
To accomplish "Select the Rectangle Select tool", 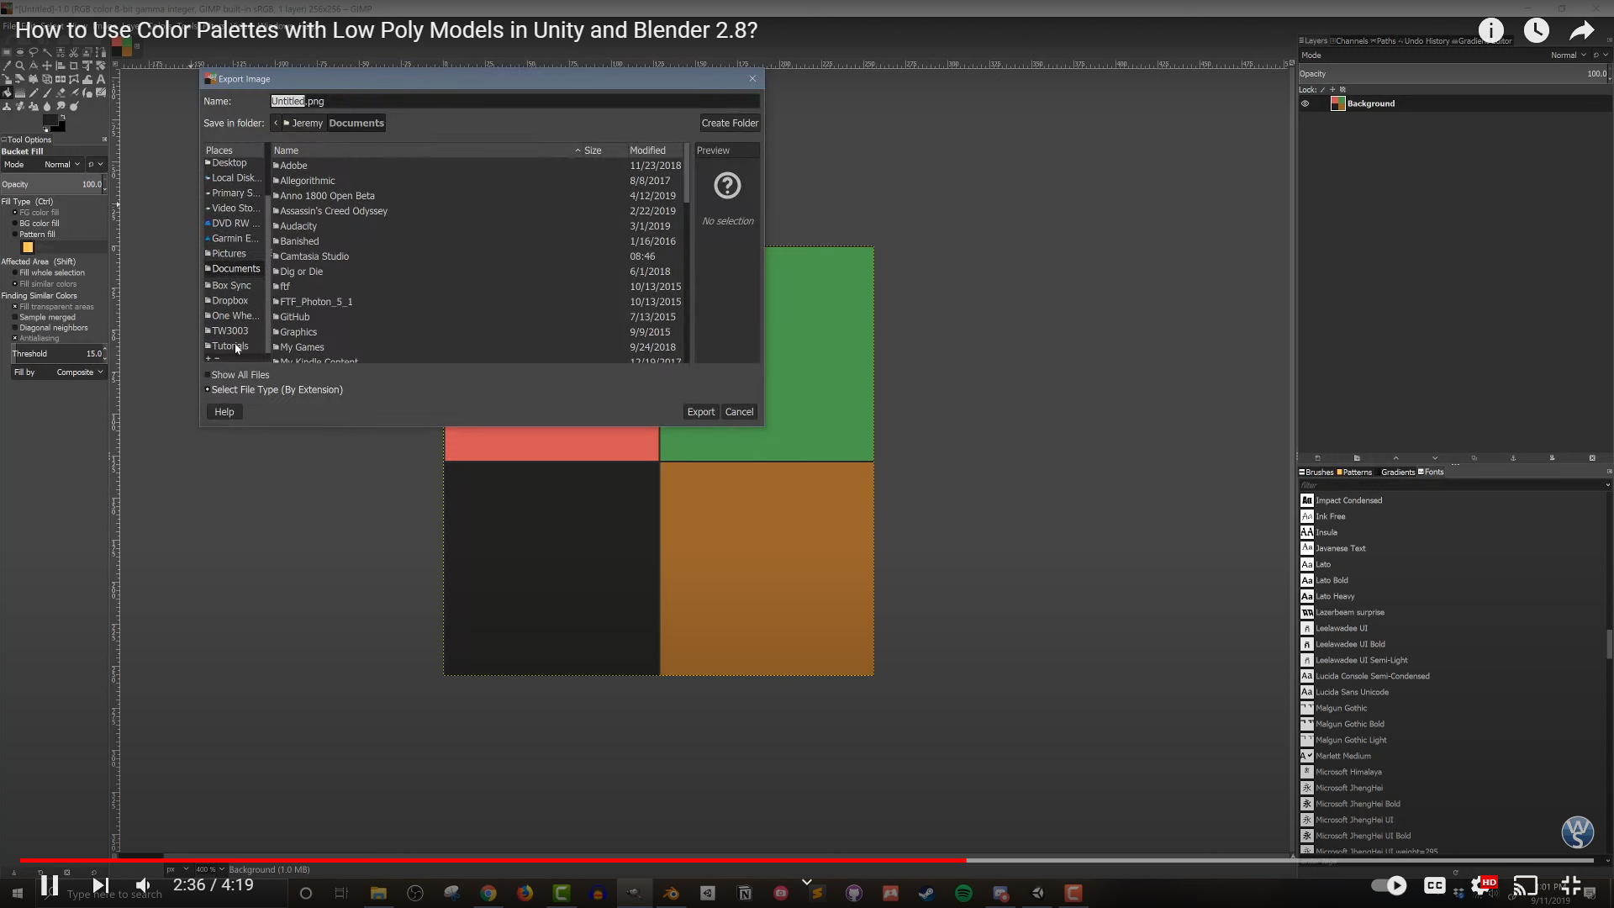I will pyautogui.click(x=7, y=52).
